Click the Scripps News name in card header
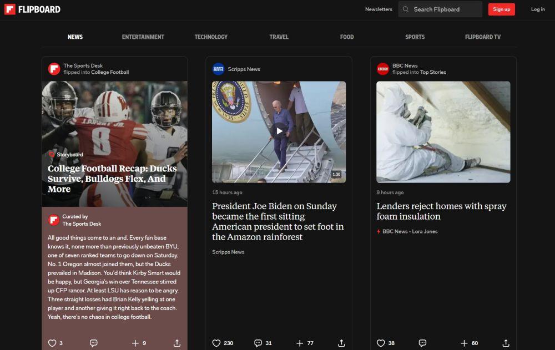The width and height of the screenshot is (555, 350). pos(244,69)
